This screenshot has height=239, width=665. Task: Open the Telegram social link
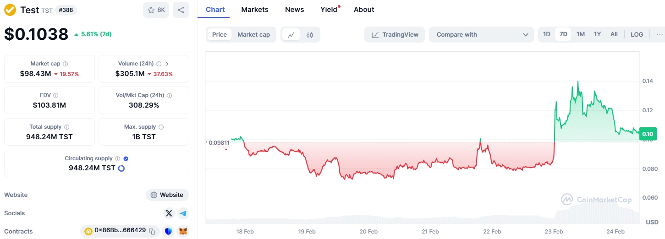point(183,213)
